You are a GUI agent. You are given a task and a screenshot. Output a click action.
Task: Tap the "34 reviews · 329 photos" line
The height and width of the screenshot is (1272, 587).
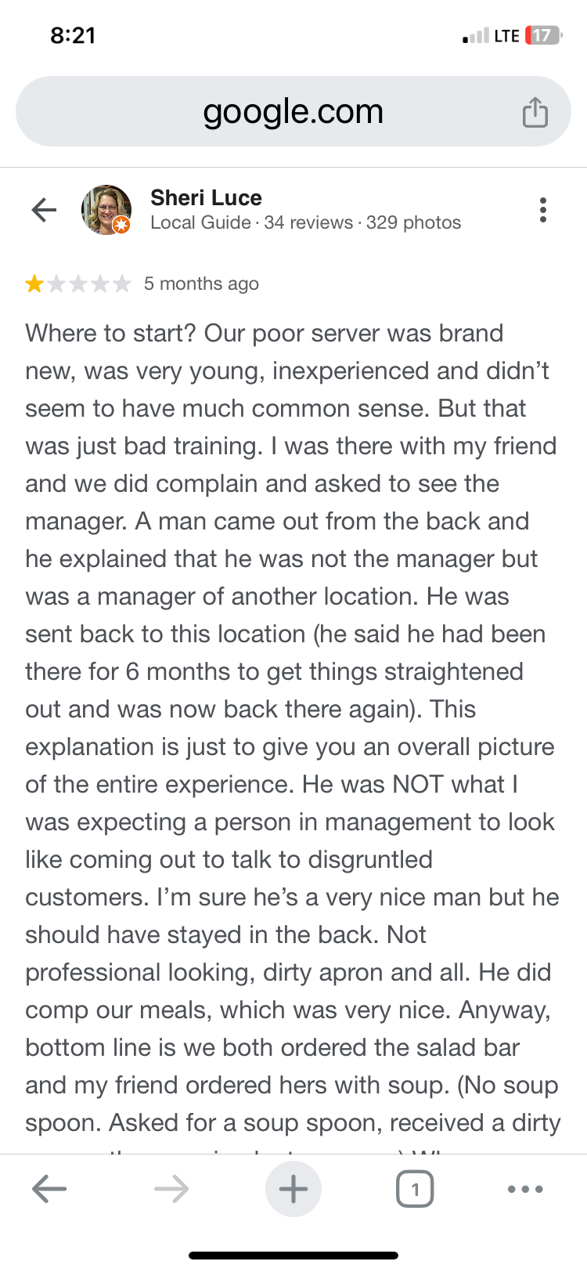(362, 223)
